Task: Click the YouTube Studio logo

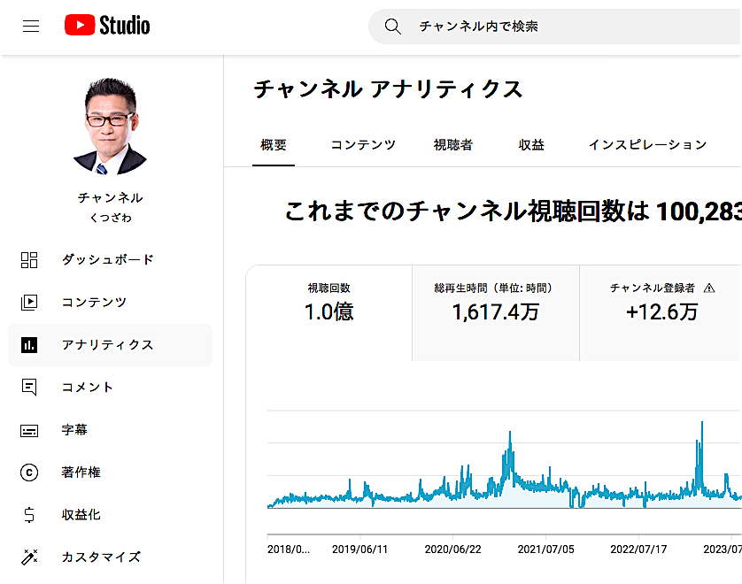Action: (107, 25)
